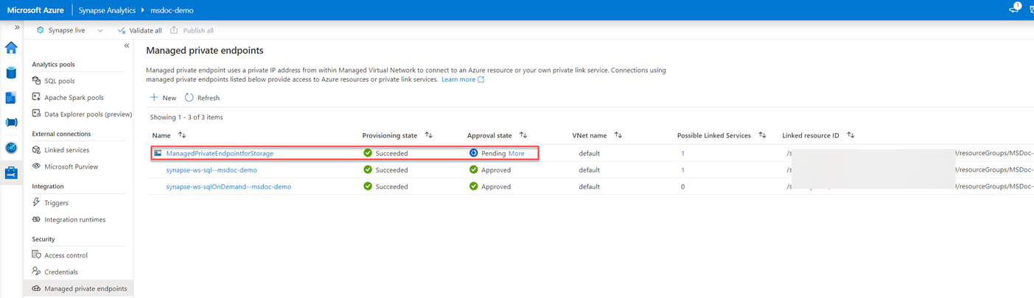The width and height of the screenshot is (1034, 298).
Task: Click the Pending status icon
Action: pyautogui.click(x=474, y=153)
